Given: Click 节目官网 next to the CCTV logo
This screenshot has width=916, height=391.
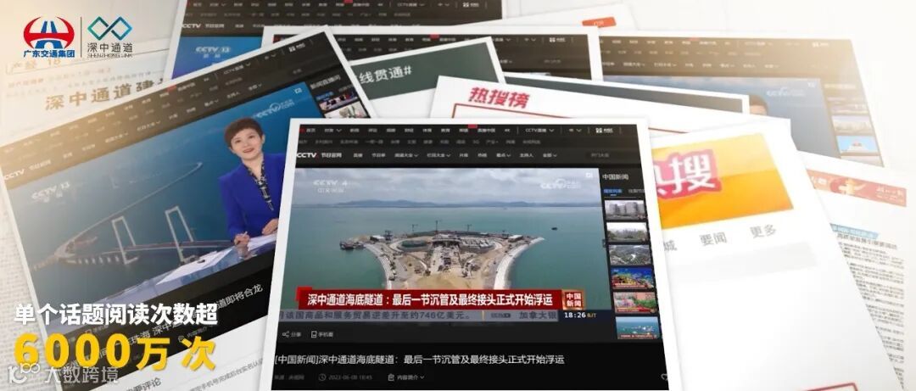Looking at the screenshot, I should [332, 155].
